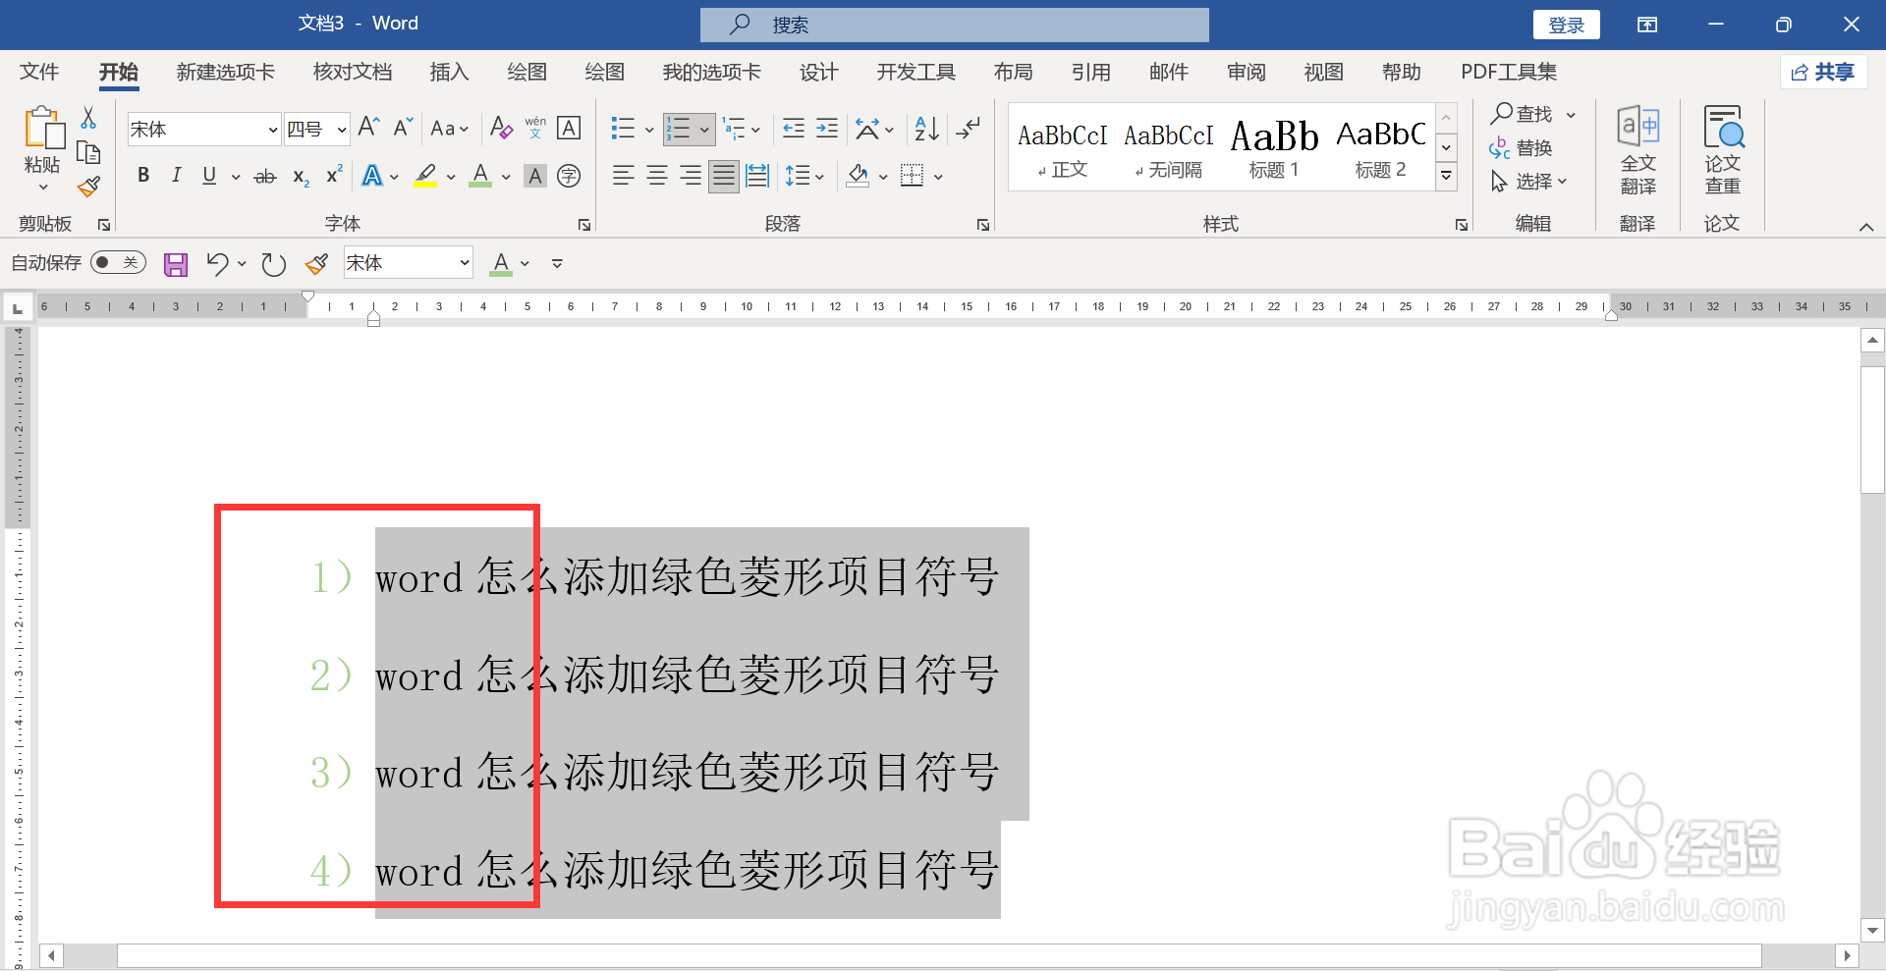Click the vertical scrollbar down arrow

[x=1872, y=930]
